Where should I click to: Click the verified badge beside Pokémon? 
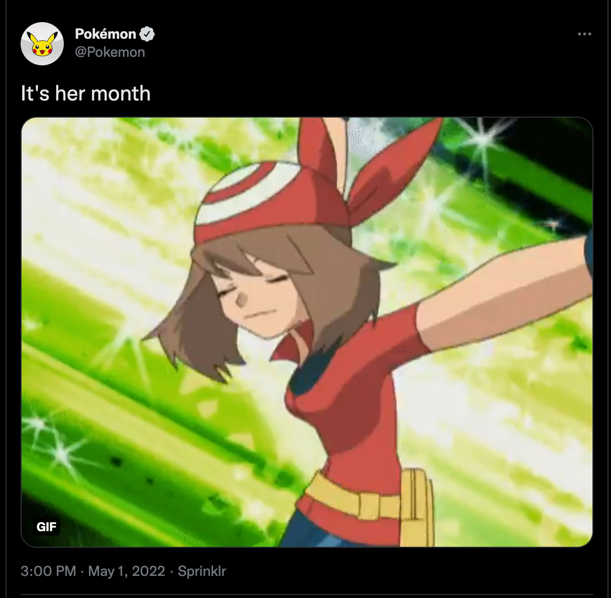pyautogui.click(x=147, y=34)
